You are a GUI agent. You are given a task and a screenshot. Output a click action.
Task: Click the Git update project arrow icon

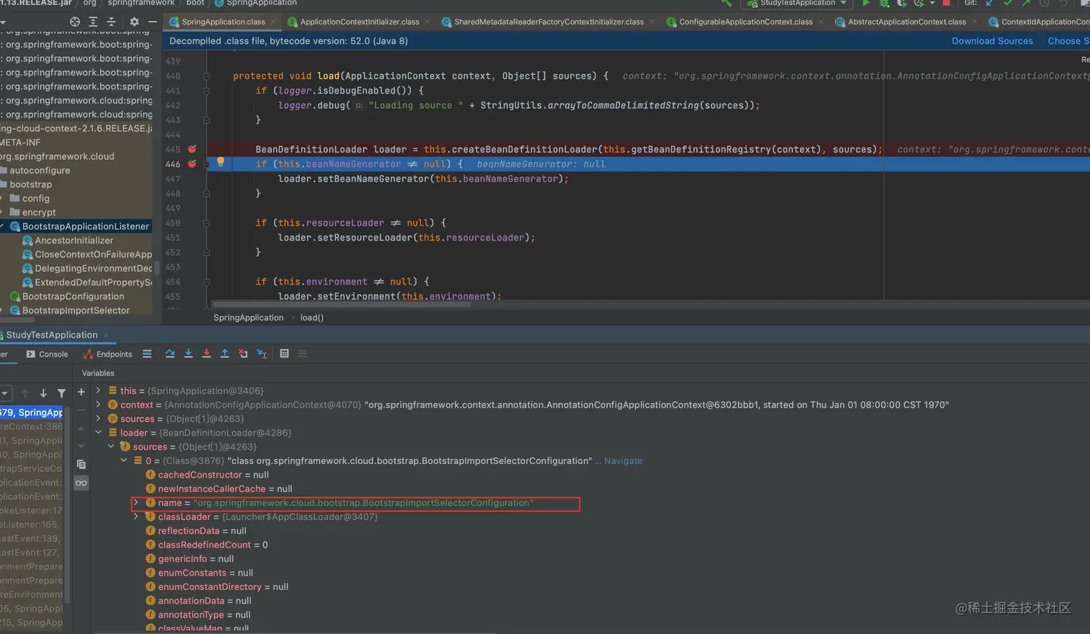coord(990,4)
